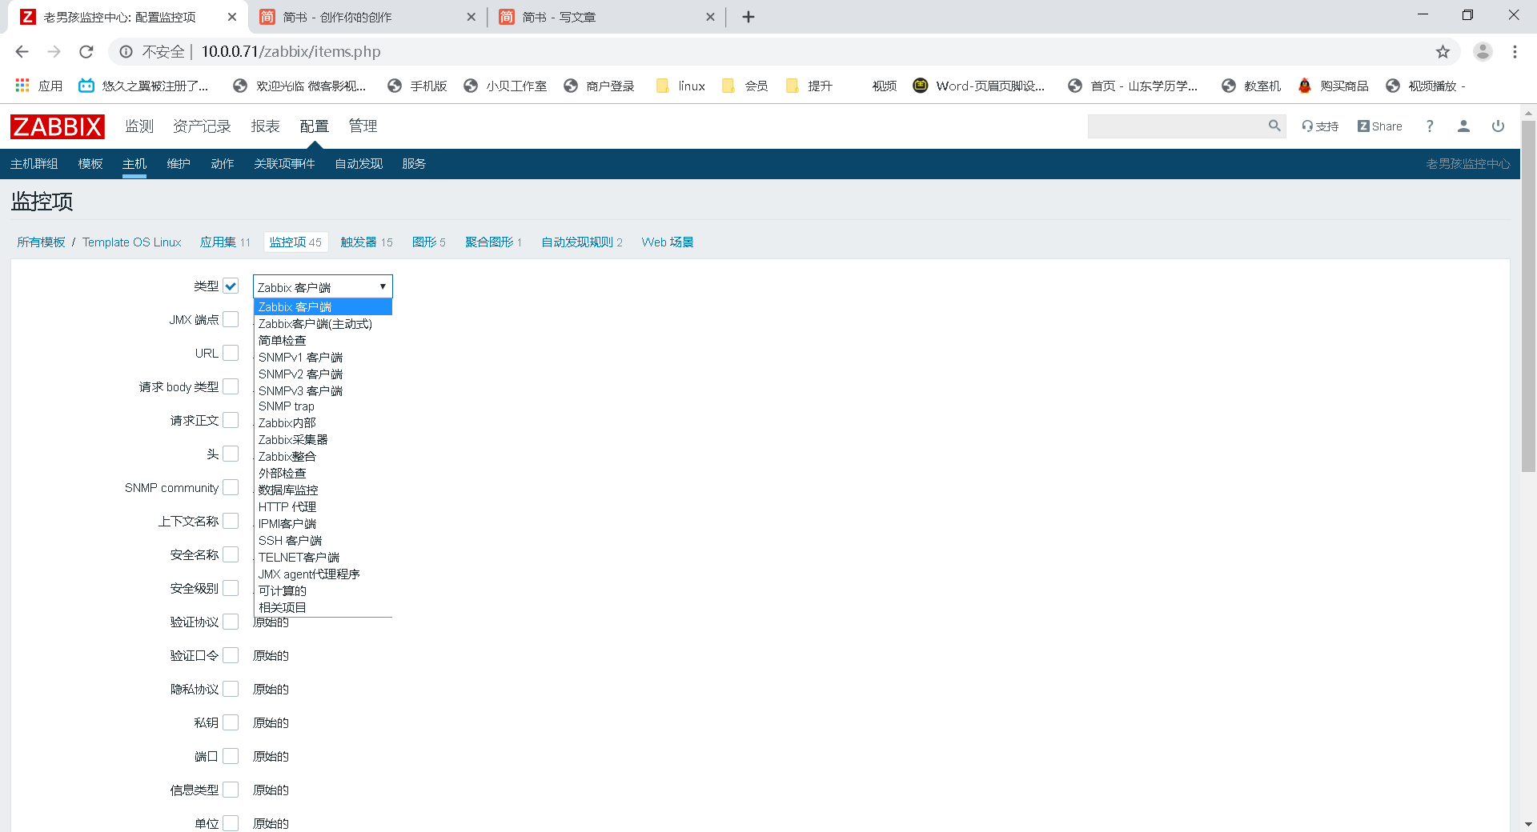Open the 报表 top menu
Viewport: 1537px width, 832px height.
click(x=265, y=126)
